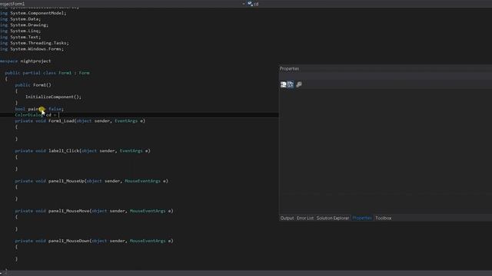Image resolution: width=492 pixels, height=276 pixels.
Task: Click InitializeComponent(); call
Action: coord(53,97)
